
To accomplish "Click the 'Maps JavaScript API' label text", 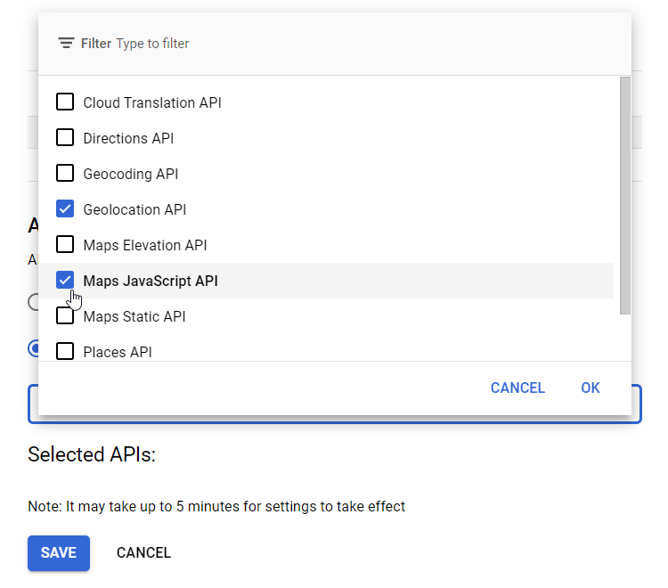I will coord(151,282).
